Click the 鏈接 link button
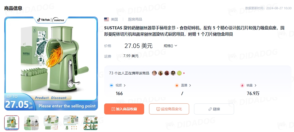The width and height of the screenshot is (294, 132). (x=214, y=109)
